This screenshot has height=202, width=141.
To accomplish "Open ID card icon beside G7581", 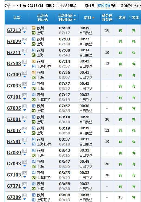I will coord(25,140).
